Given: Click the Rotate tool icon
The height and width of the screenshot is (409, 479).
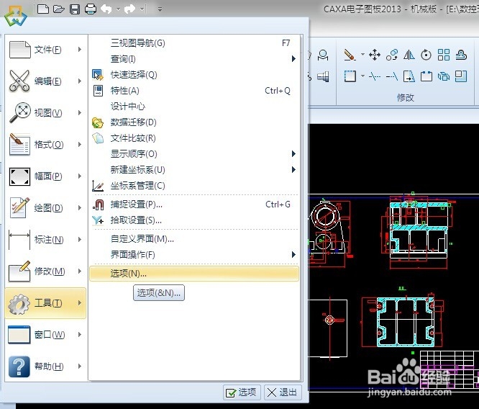Looking at the screenshot, I should (426, 55).
